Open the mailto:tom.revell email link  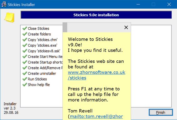click(96, 116)
